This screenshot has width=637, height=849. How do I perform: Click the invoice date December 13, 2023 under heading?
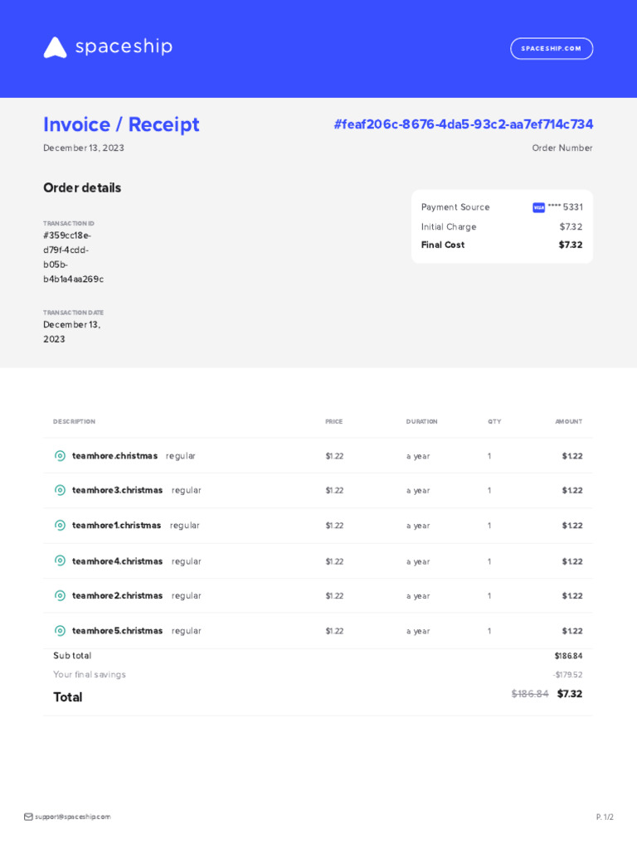pyautogui.click(x=84, y=148)
